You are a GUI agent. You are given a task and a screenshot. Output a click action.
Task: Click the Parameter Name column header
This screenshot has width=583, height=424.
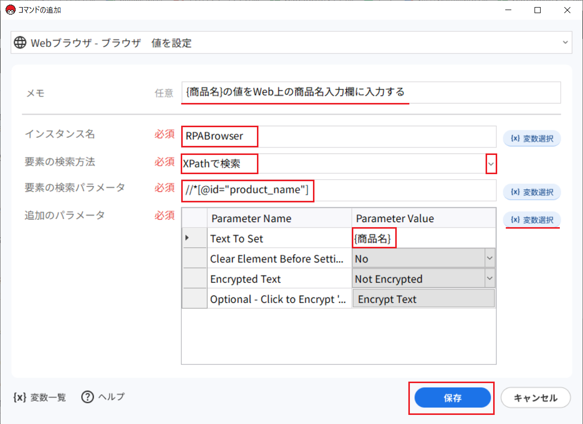(x=279, y=219)
